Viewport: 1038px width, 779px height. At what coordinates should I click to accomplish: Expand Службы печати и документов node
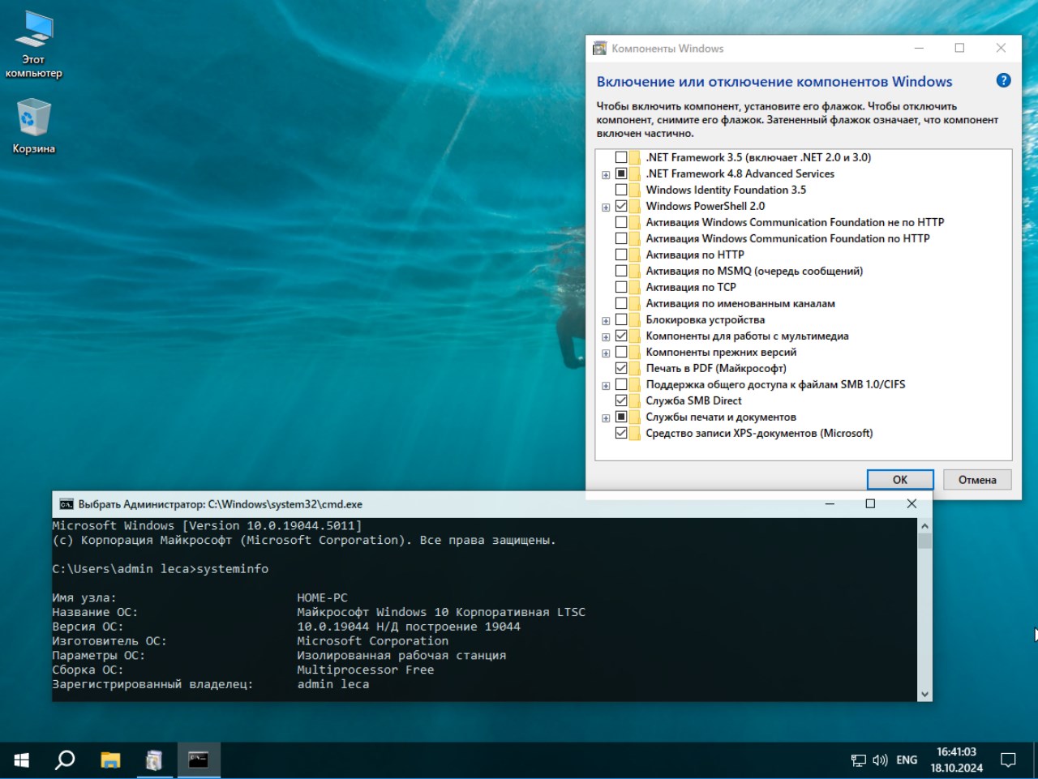point(606,418)
